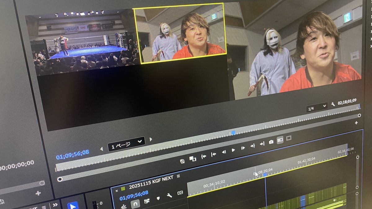Expand the hidden panels double-chevron
The image size is (372, 209).
(55, 204)
